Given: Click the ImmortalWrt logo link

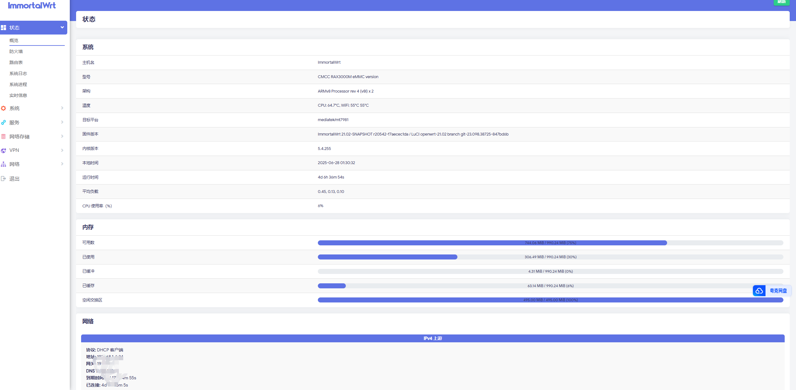Looking at the screenshot, I should pos(32,5).
